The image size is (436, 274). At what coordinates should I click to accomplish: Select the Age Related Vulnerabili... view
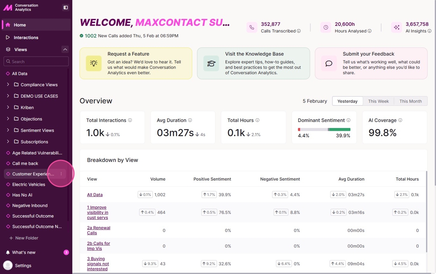pos(35,153)
